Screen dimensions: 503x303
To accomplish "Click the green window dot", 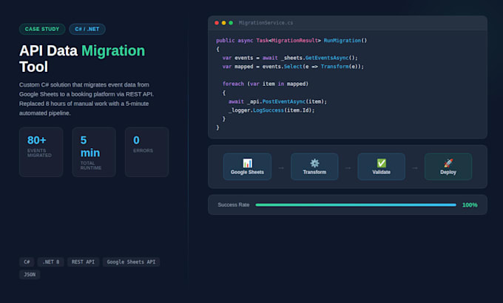I will 231,23.
